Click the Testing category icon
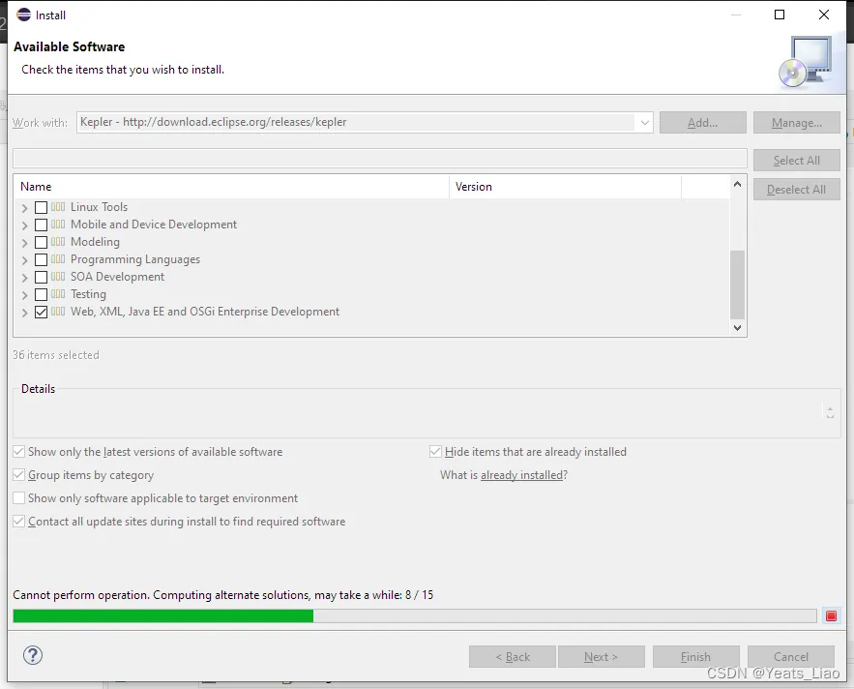854x689 pixels. (58, 294)
